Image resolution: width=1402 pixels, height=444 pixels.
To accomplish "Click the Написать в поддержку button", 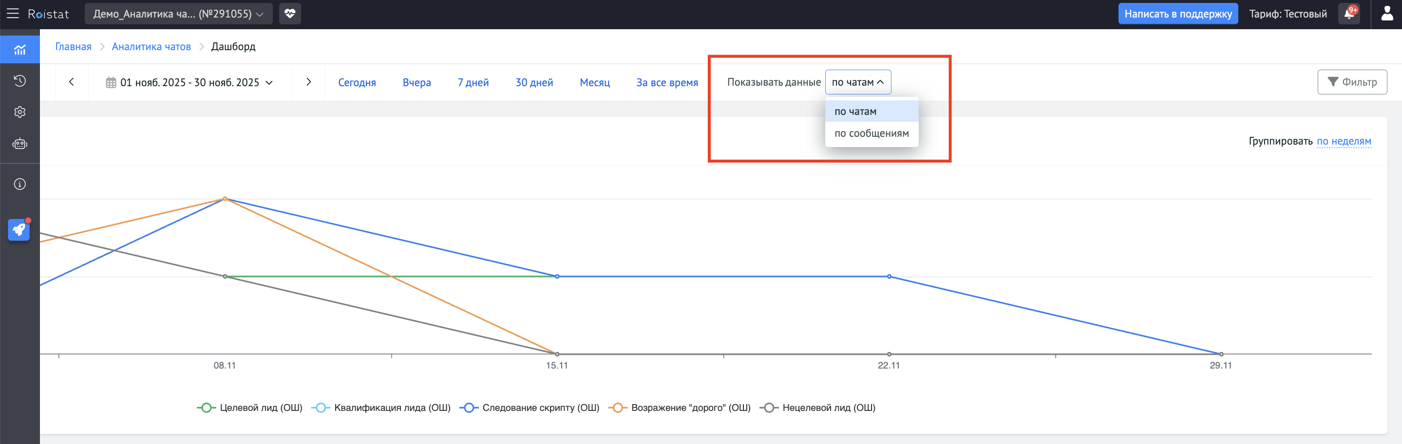I will [1178, 14].
